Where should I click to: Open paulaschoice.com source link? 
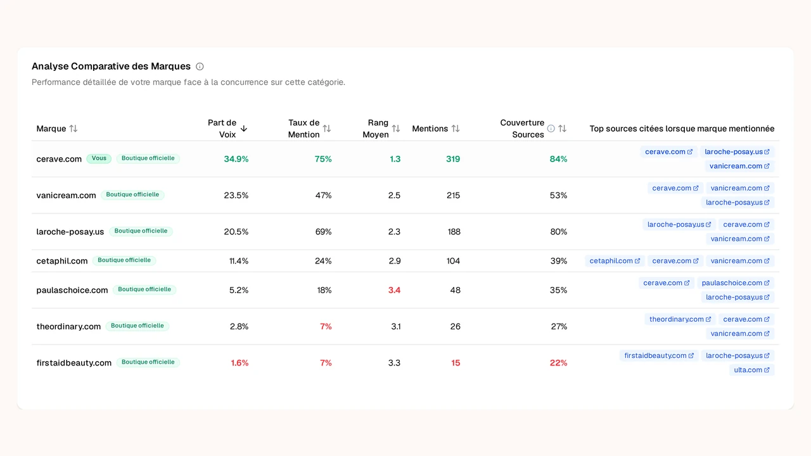point(736,283)
